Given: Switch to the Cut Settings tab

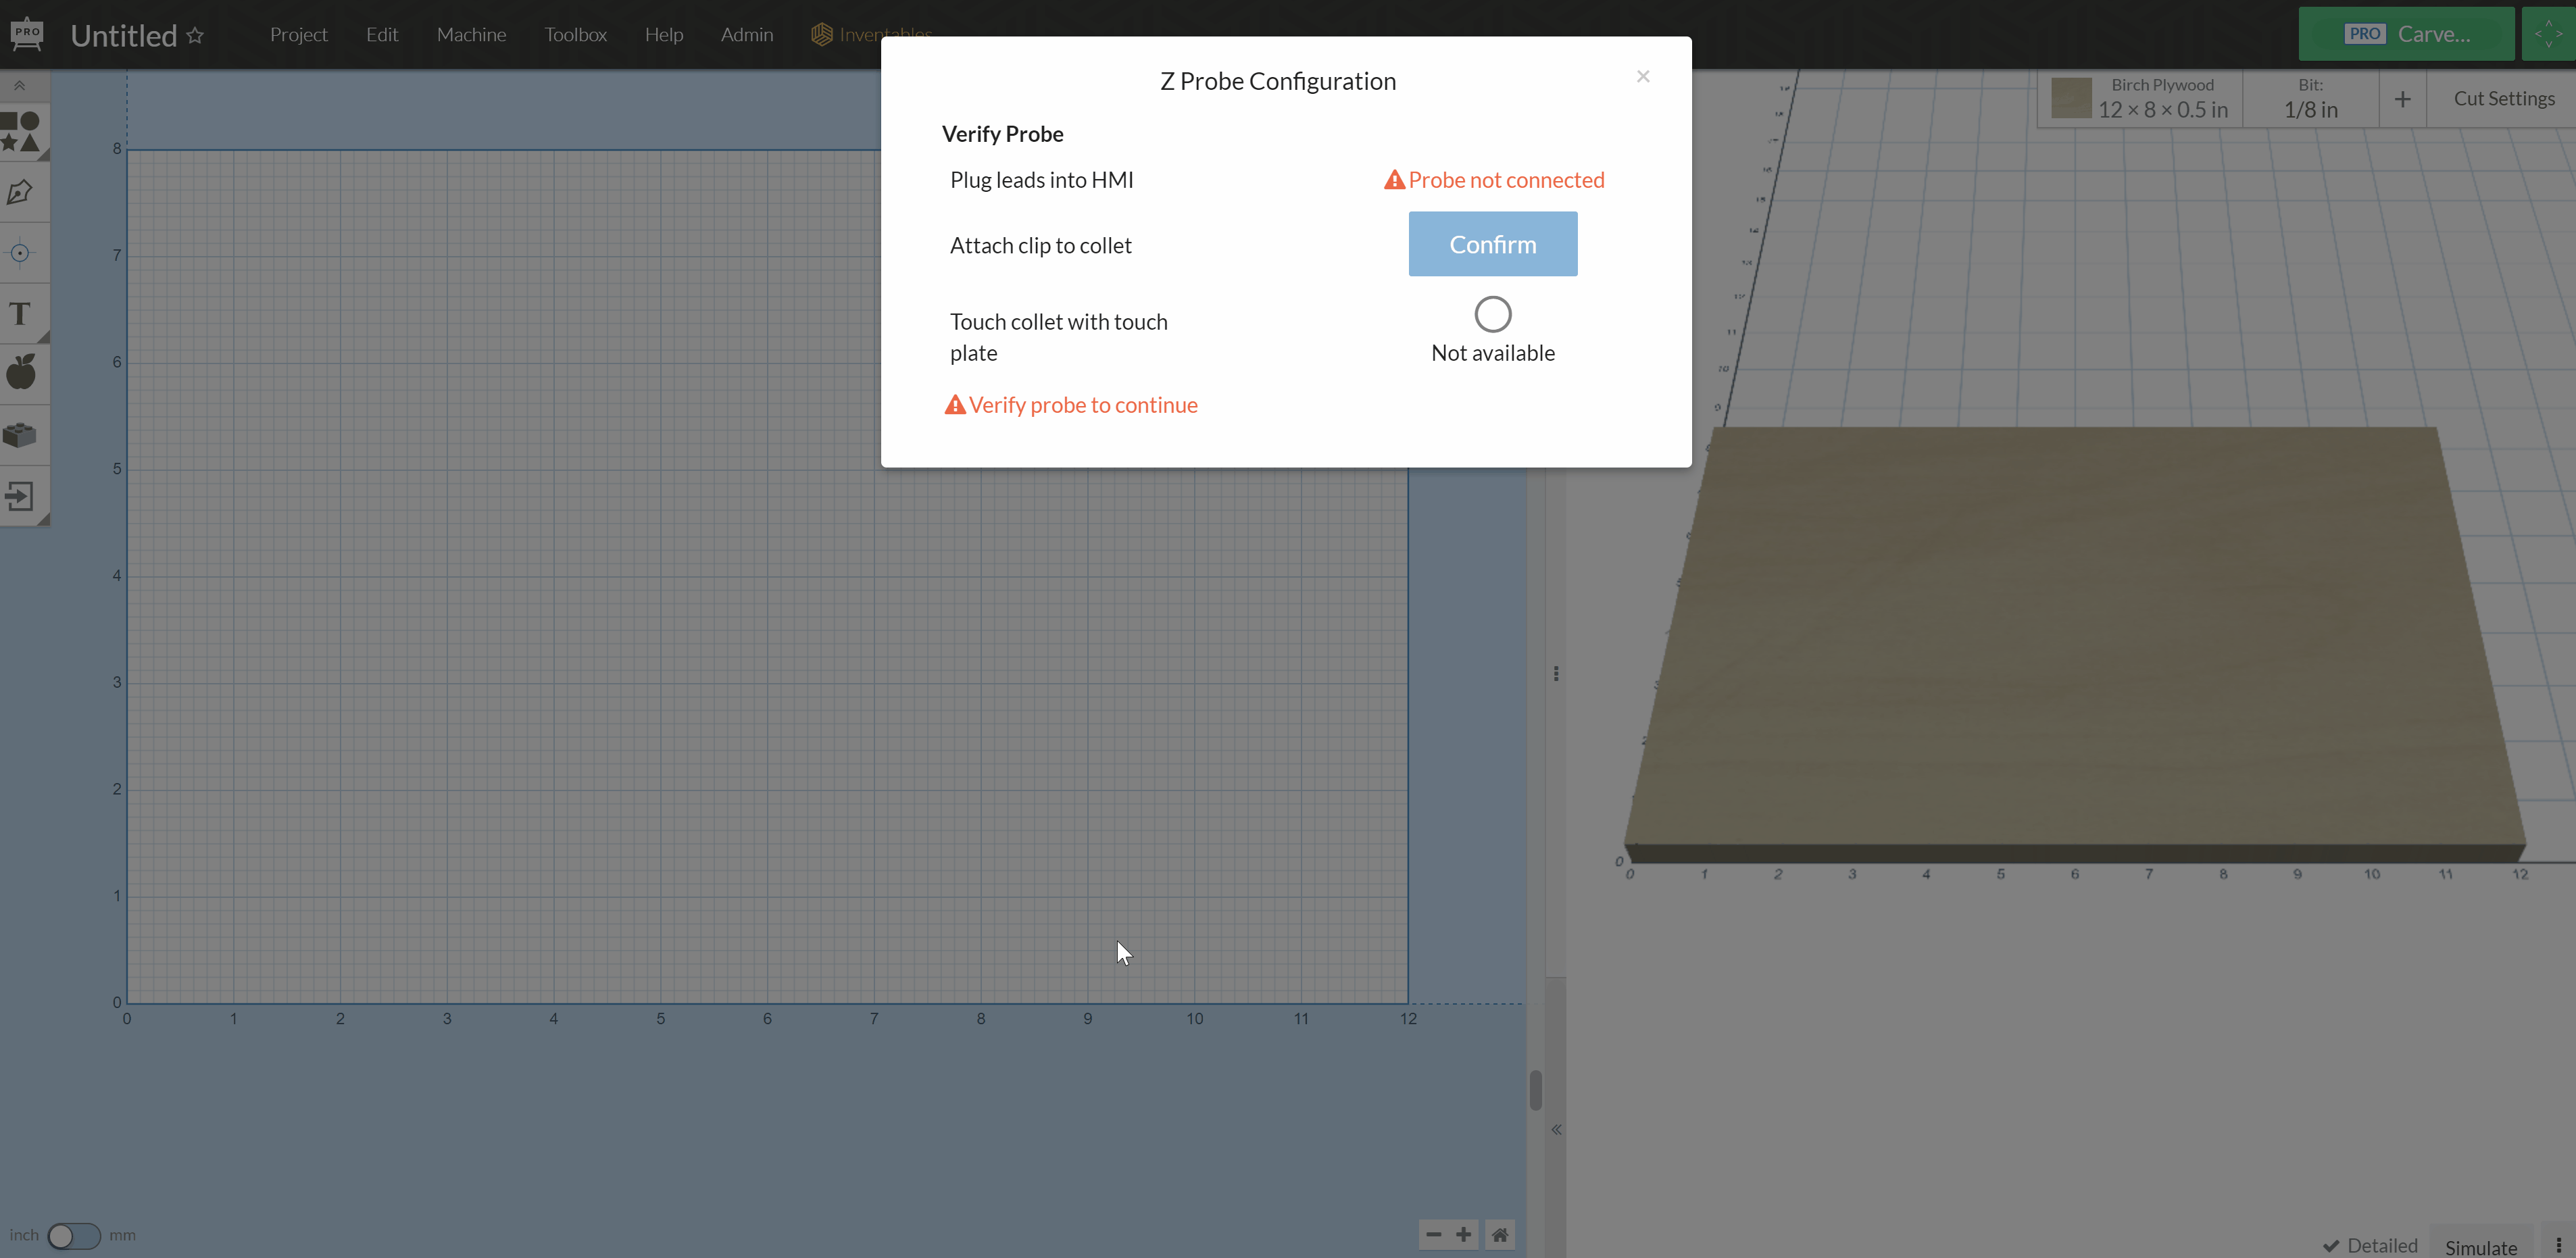Looking at the screenshot, I should pos(2504,98).
